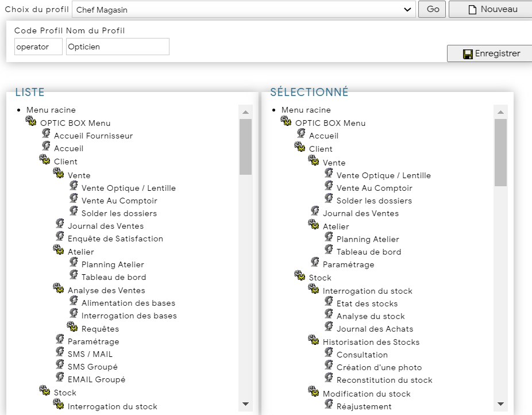Viewport: 532px width, 415px height.
Task: Open the Choix du profil dropdown
Action: pyautogui.click(x=244, y=10)
